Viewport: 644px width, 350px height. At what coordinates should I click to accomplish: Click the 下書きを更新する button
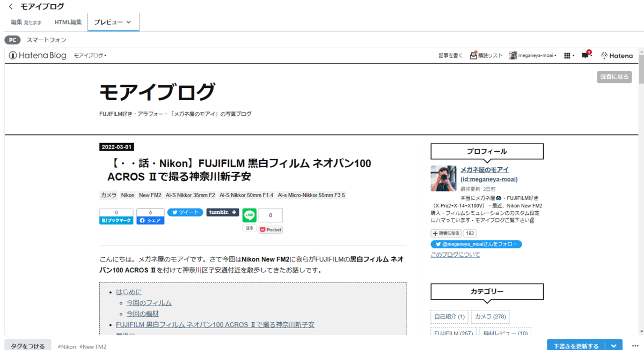pyautogui.click(x=576, y=346)
